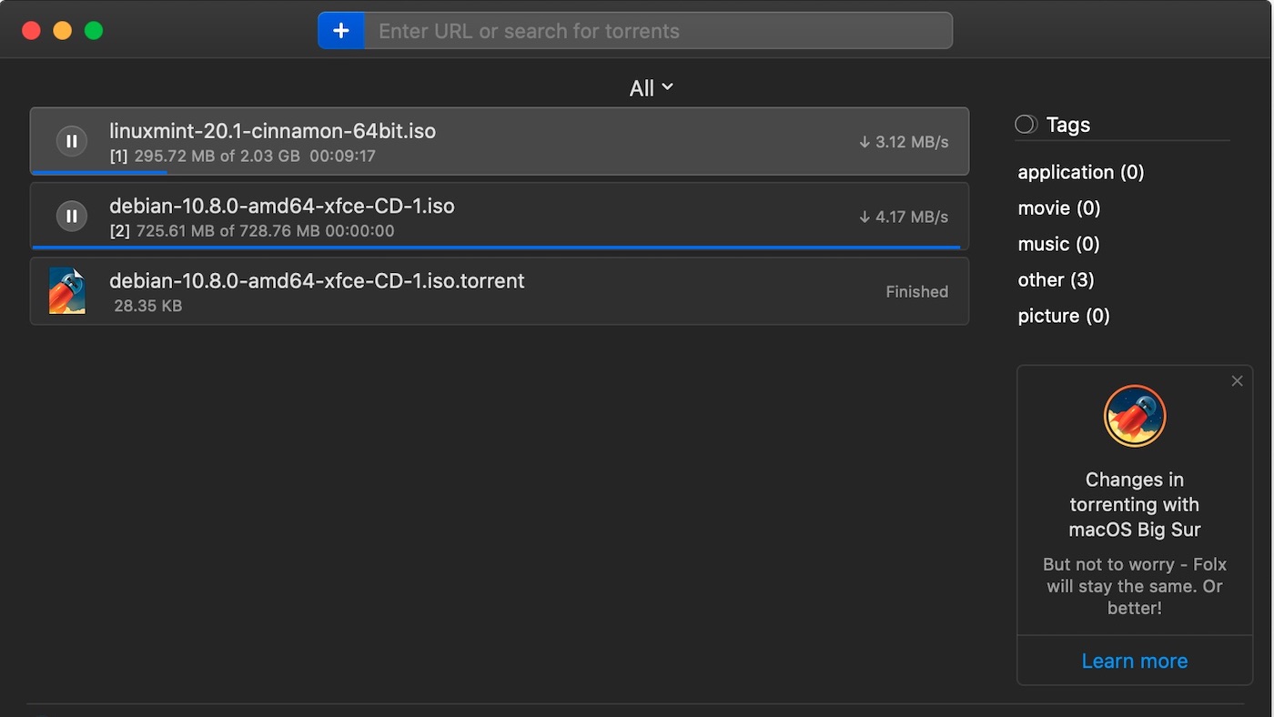The image size is (1274, 717).
Task: Click the blue plus add-download button
Action: (341, 31)
